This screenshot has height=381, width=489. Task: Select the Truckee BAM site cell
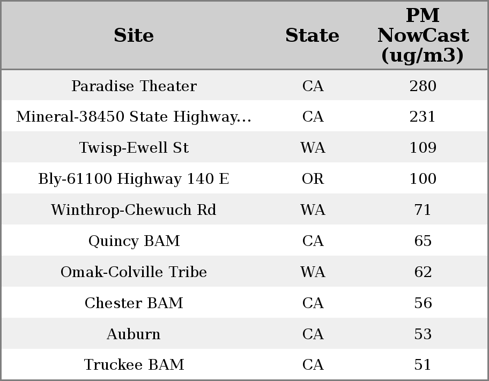pos(134,365)
